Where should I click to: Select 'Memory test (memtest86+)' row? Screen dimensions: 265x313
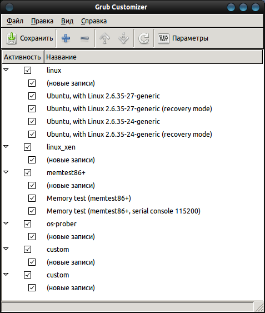point(89,198)
